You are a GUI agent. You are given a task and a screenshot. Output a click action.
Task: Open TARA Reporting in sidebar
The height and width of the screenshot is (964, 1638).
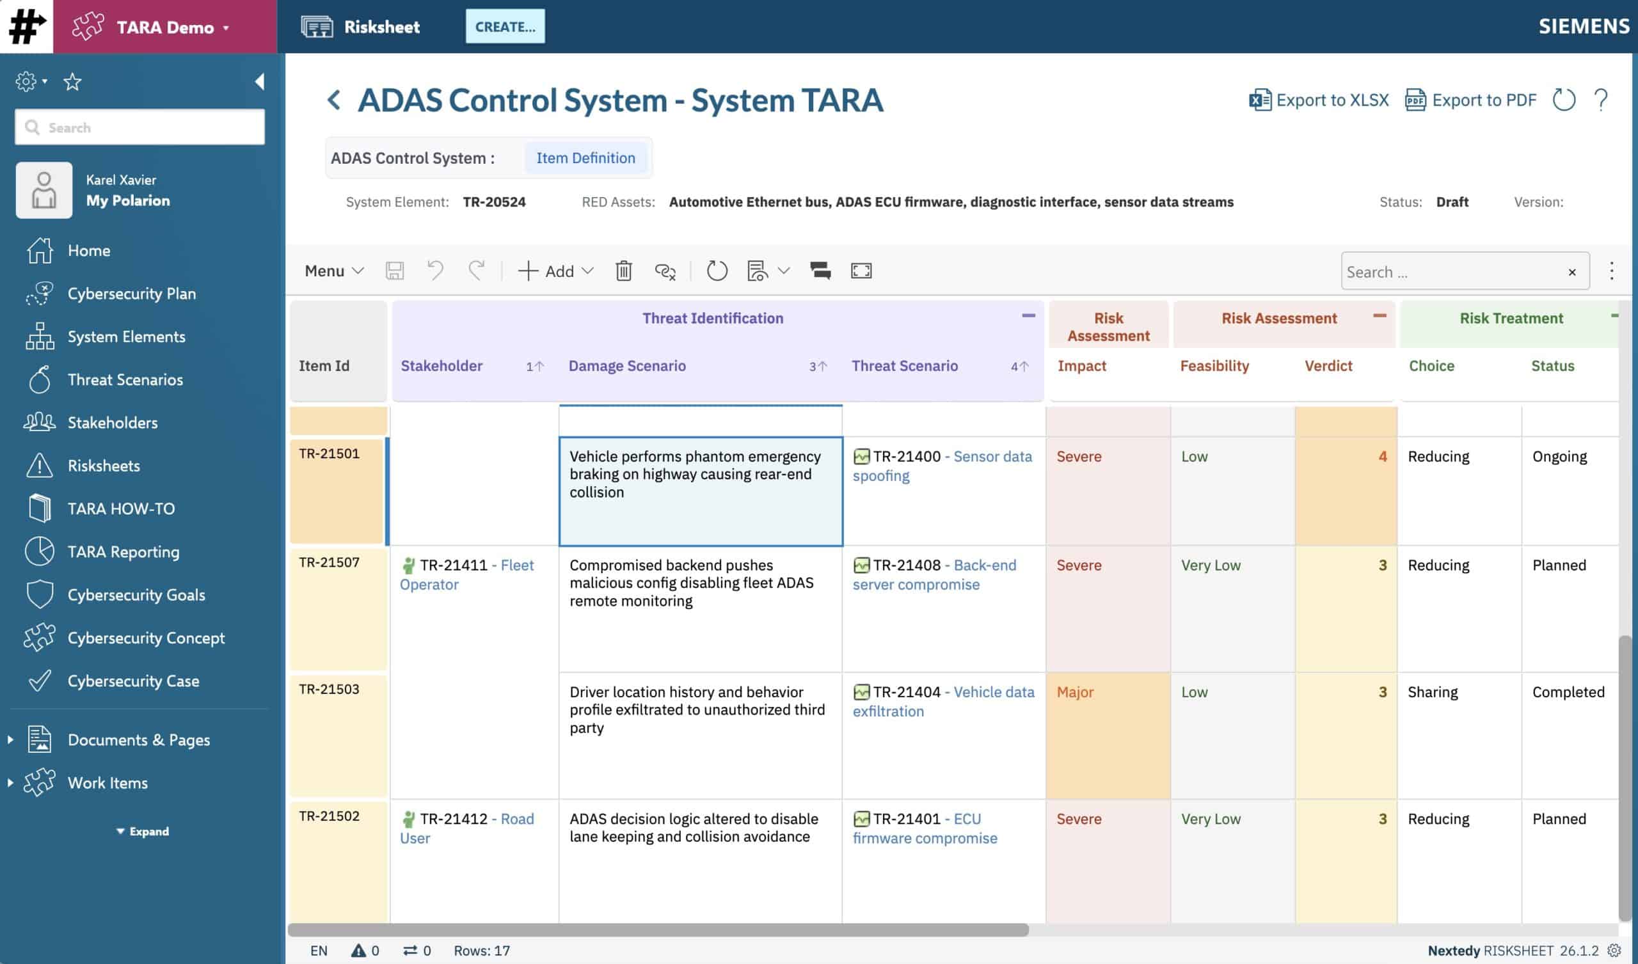[x=123, y=551]
